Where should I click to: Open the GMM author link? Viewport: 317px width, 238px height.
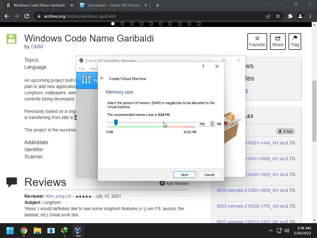click(x=37, y=46)
